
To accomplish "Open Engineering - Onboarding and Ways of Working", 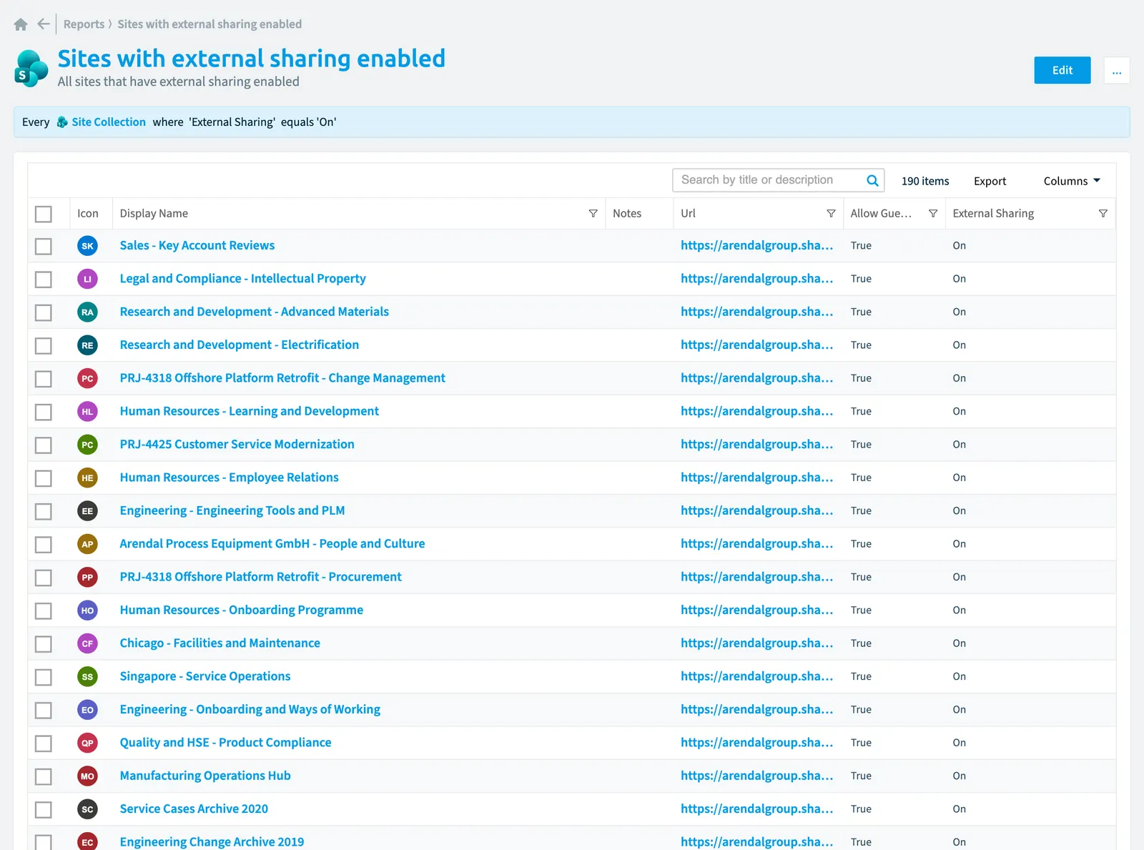I will tap(250, 710).
